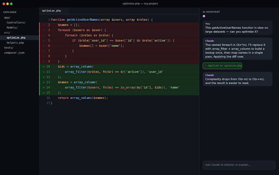Click the EXPLORER panel header
This screenshot has height=175, width=279.
10,12
